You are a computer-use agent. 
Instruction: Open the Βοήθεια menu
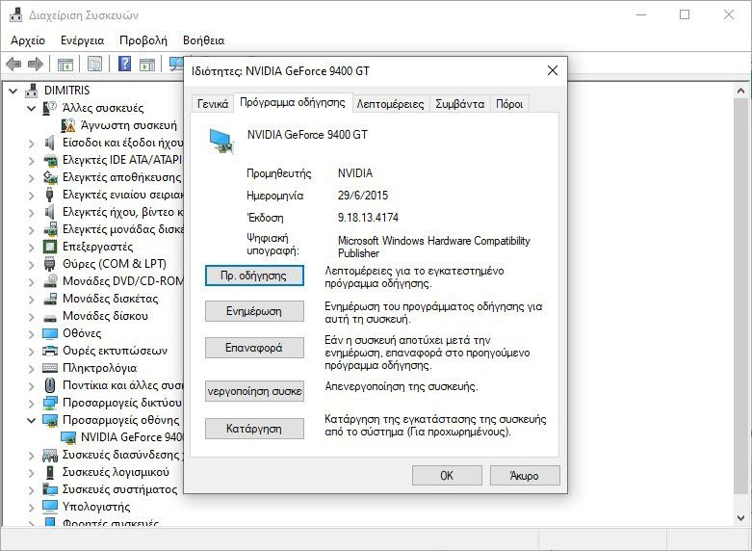coord(203,40)
